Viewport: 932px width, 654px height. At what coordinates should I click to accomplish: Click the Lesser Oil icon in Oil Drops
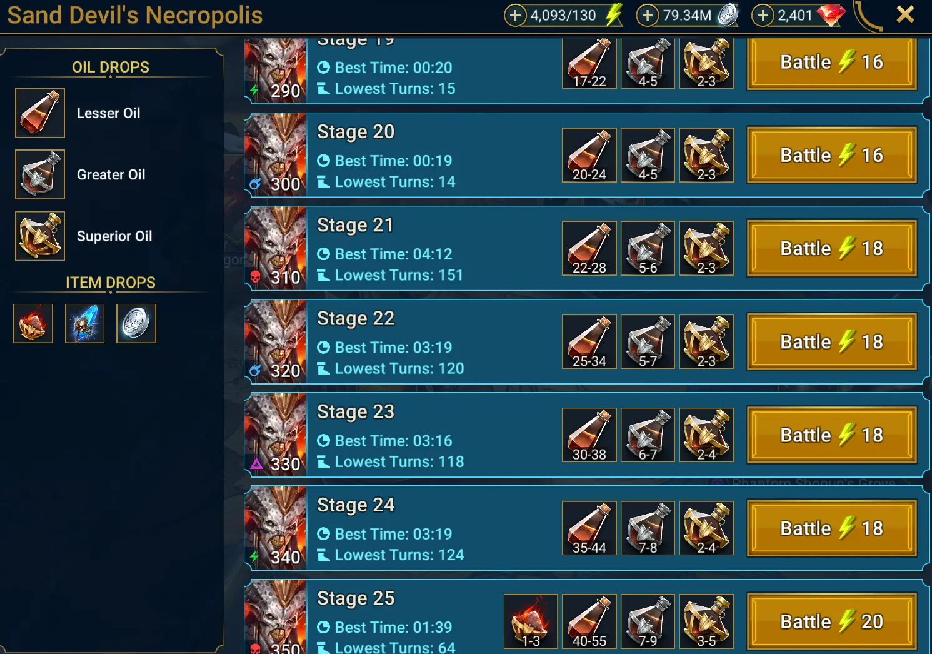(x=40, y=113)
